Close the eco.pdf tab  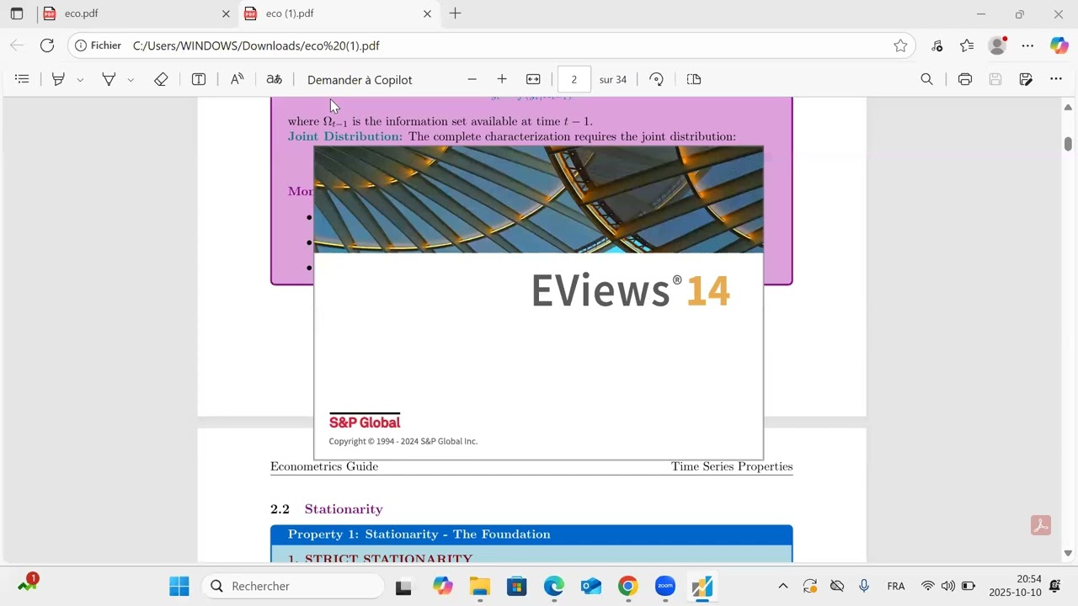[x=226, y=13]
